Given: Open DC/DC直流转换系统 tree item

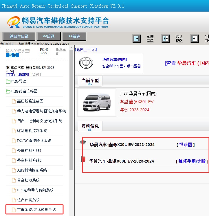Looking at the screenshot, I should (x=34, y=141).
